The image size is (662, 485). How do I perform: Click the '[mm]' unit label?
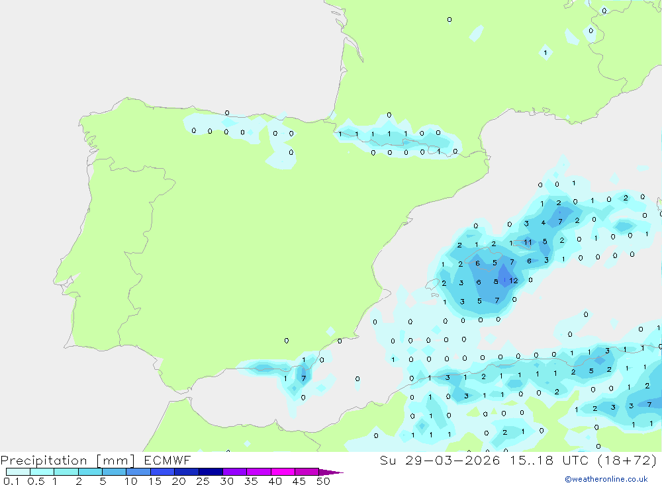116,461
